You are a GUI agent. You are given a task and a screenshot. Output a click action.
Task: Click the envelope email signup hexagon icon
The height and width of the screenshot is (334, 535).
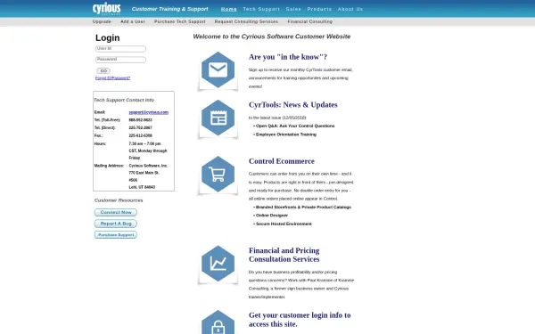click(218, 69)
